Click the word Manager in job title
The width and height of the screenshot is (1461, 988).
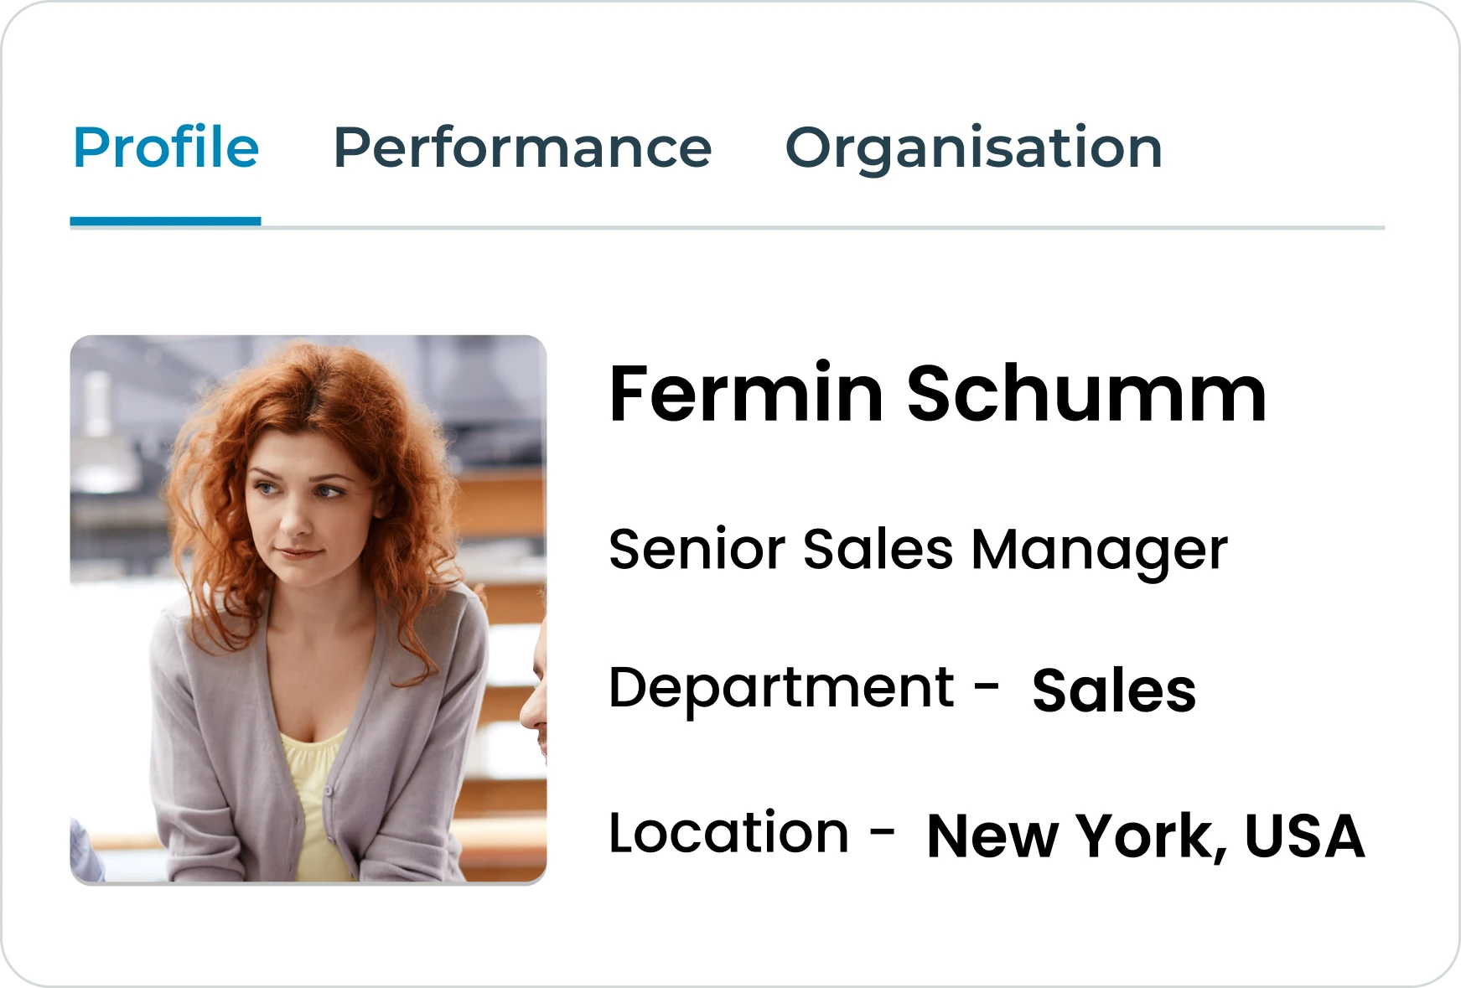point(1099,551)
